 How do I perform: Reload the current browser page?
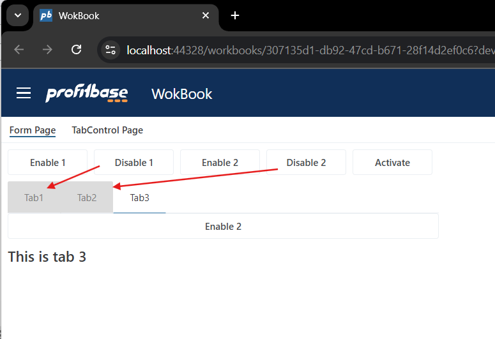point(76,50)
